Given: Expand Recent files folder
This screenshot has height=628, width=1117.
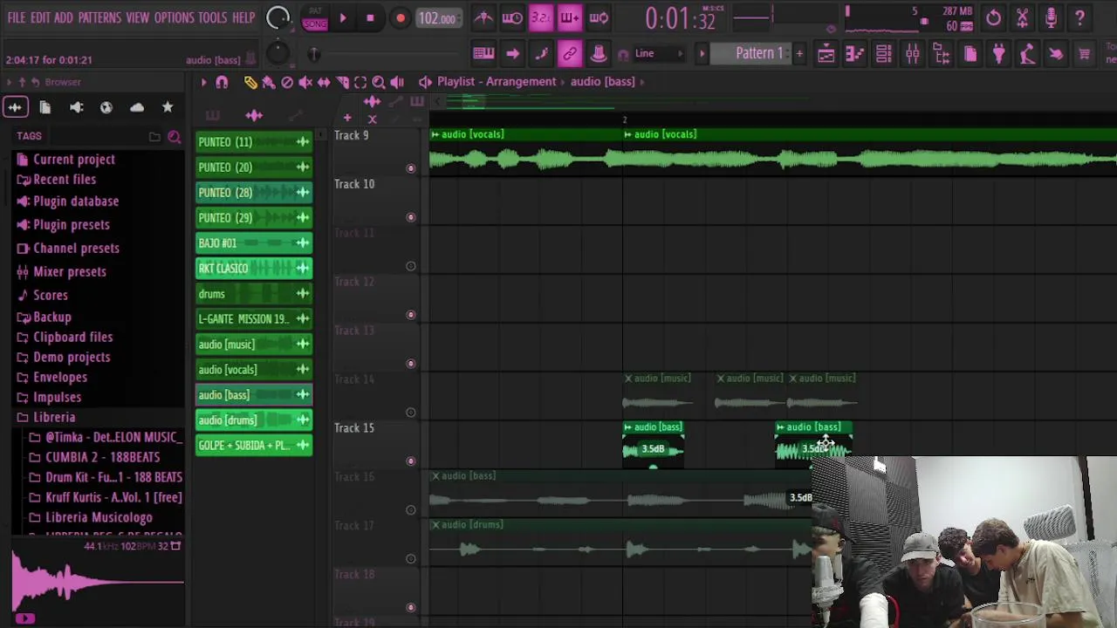Looking at the screenshot, I should 65,180.
